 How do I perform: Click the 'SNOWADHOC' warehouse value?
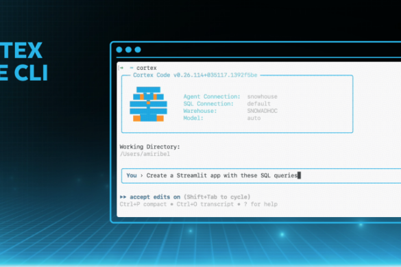(262, 111)
